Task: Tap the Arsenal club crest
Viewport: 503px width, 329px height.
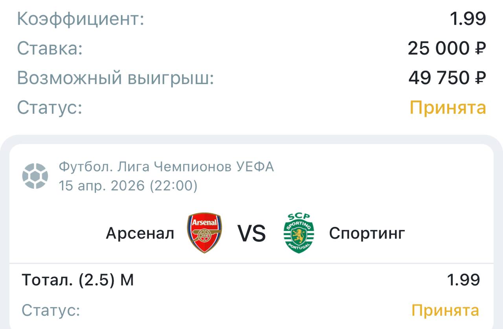Action: 204,233
